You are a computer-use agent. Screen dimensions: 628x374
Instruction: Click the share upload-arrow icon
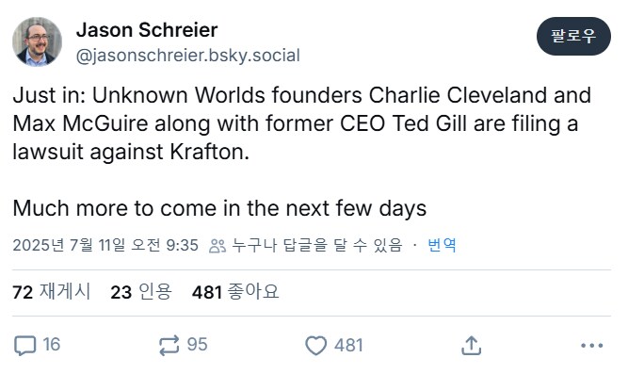471,346
